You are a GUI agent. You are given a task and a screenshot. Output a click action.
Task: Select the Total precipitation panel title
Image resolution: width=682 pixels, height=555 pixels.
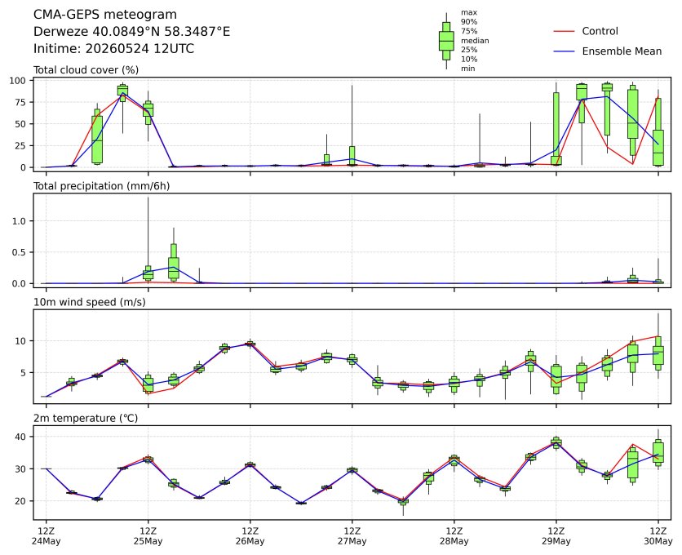(x=102, y=186)
